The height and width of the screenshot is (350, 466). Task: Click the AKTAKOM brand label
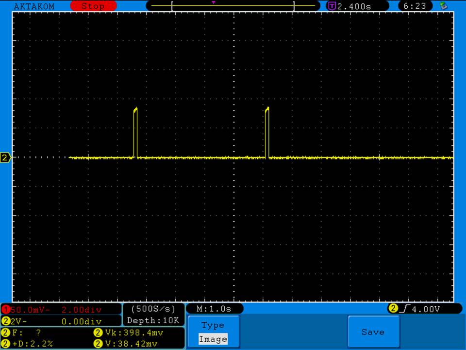click(x=34, y=6)
